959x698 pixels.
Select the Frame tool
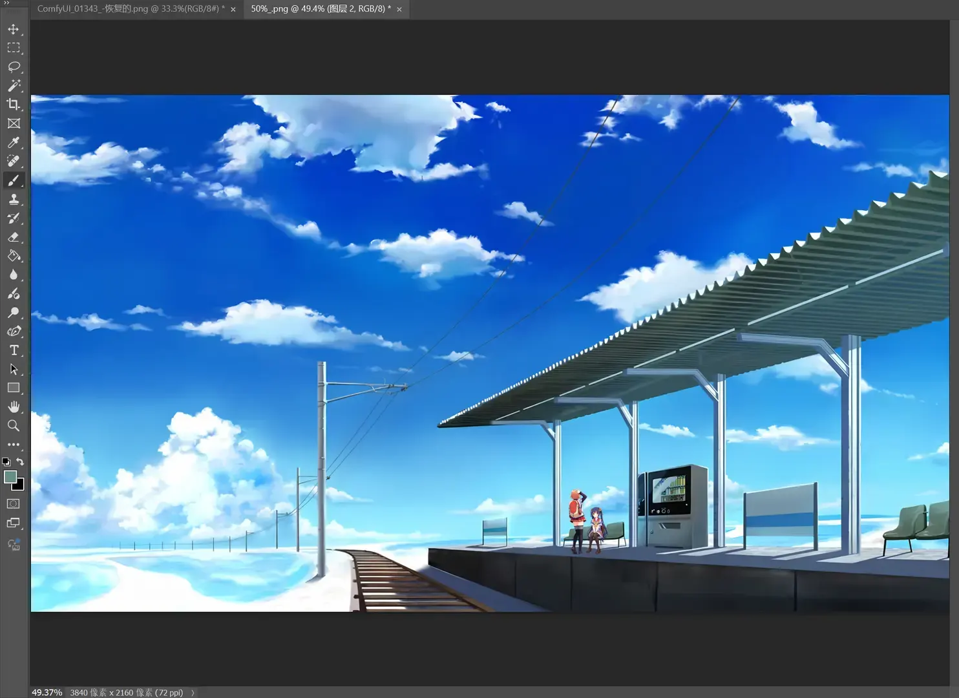14,123
